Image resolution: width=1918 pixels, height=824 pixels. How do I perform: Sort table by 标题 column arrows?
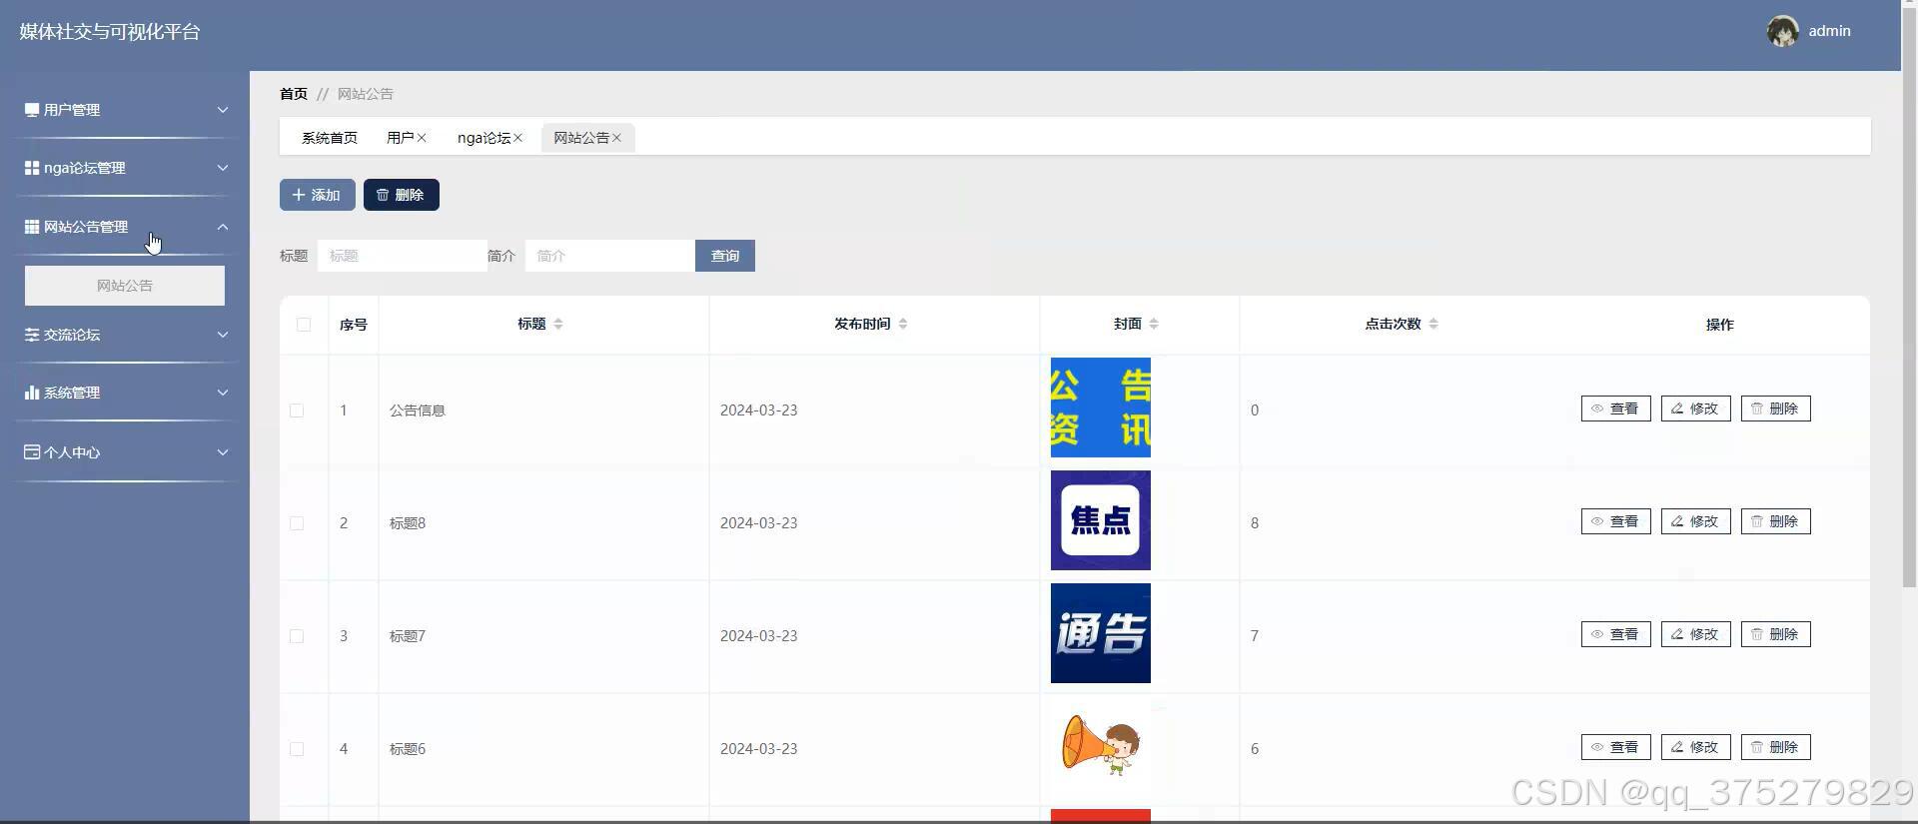pyautogui.click(x=558, y=324)
